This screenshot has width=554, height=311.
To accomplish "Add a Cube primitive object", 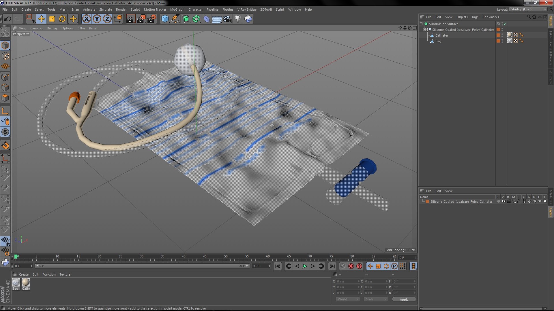I will [165, 19].
